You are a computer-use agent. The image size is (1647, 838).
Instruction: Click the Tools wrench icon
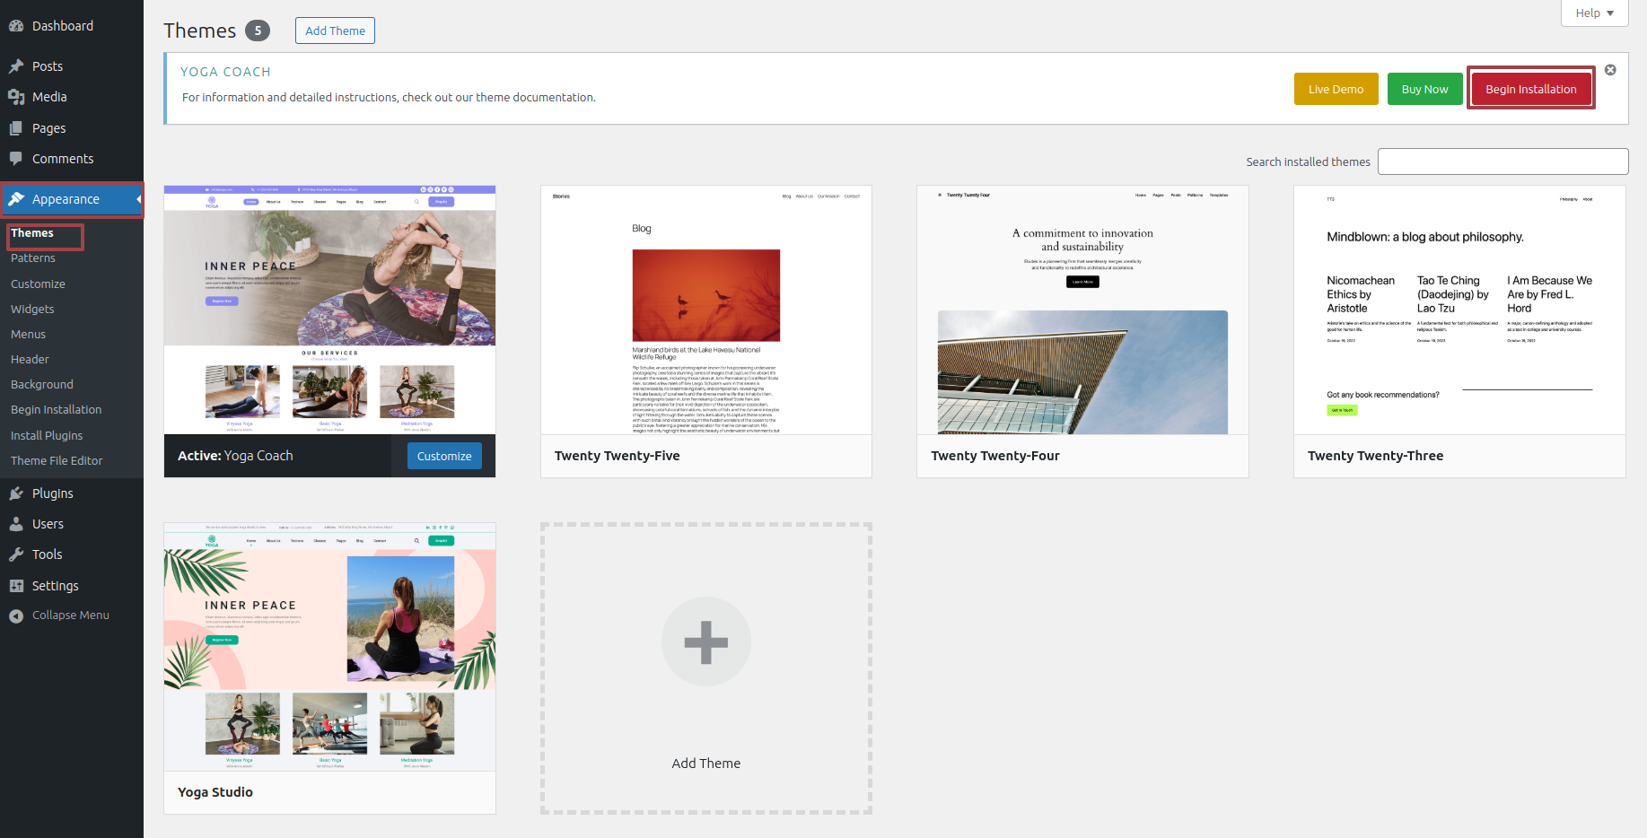pyautogui.click(x=16, y=554)
